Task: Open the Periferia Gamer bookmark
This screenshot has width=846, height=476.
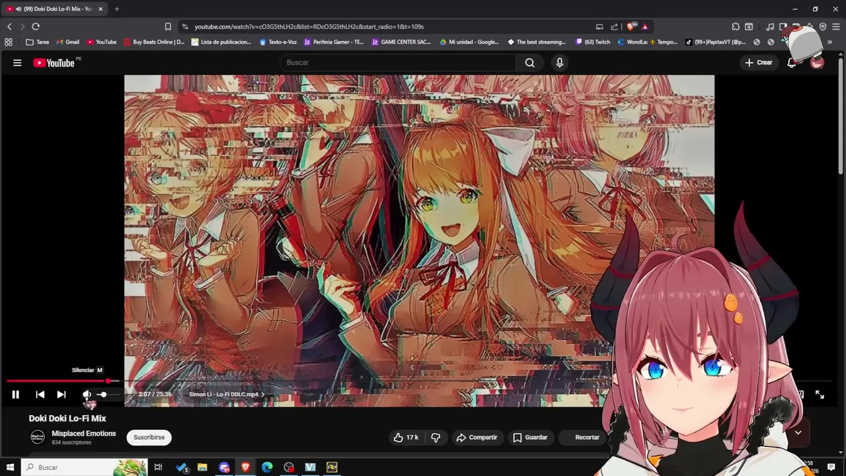Action: pos(334,42)
